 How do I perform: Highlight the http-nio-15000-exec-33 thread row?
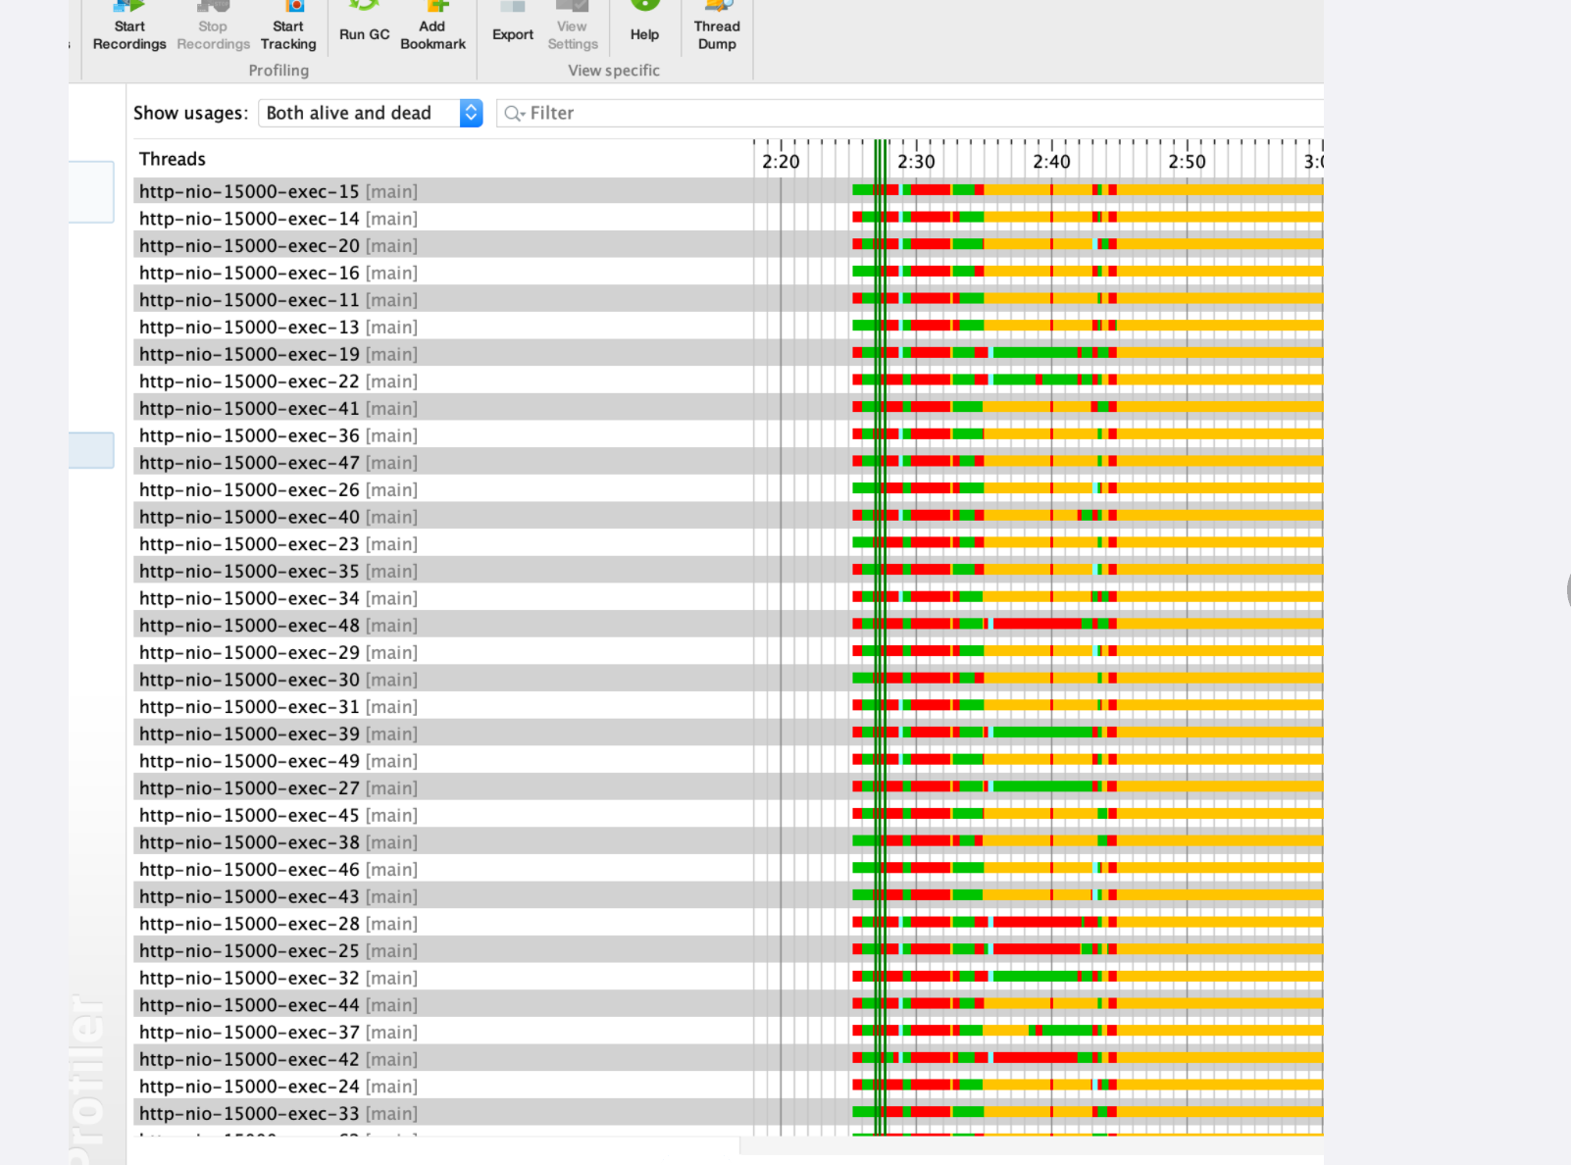[x=279, y=1113]
